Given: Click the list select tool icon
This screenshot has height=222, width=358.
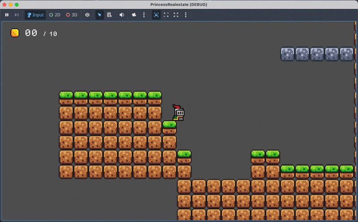Looking at the screenshot, I should tap(110, 15).
